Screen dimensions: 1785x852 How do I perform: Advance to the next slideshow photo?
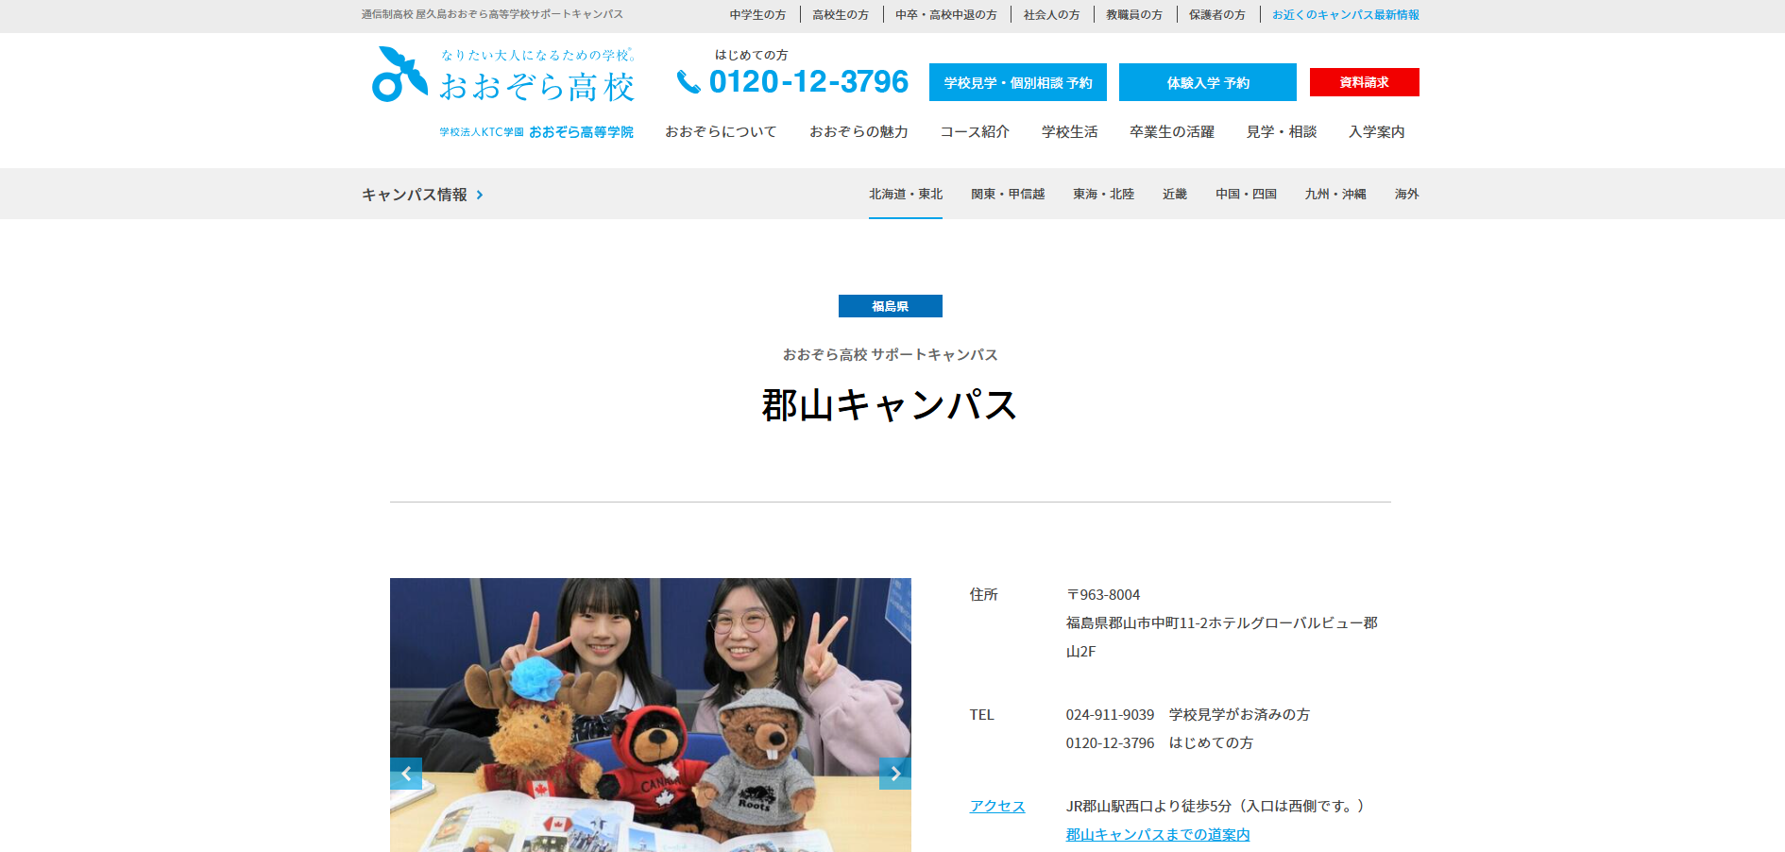pos(894,774)
